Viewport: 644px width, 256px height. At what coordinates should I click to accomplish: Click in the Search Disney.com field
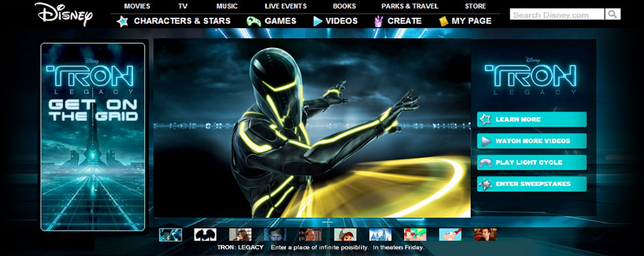557,14
